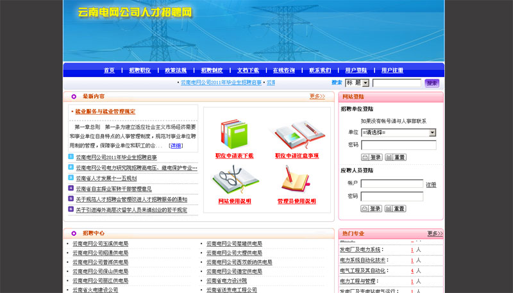Click the 职位申请表下载 folders icon
The width and height of the screenshot is (513, 293).
(233, 134)
